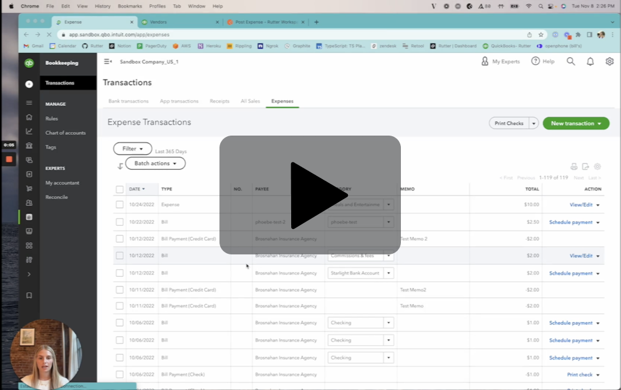Open the Batch actions dropdown

tap(155, 163)
